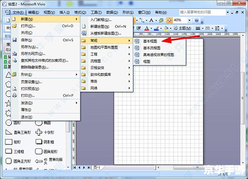Click the line weight icon
248x179 pixels.
tap(198, 28)
